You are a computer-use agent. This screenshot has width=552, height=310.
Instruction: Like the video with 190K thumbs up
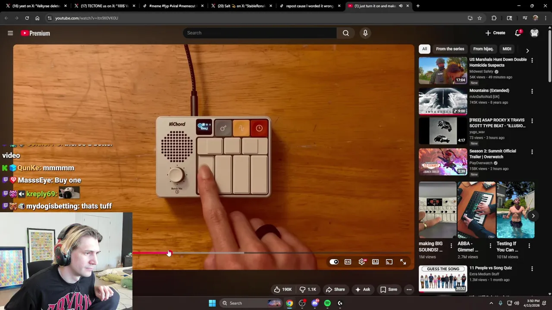coord(283,289)
